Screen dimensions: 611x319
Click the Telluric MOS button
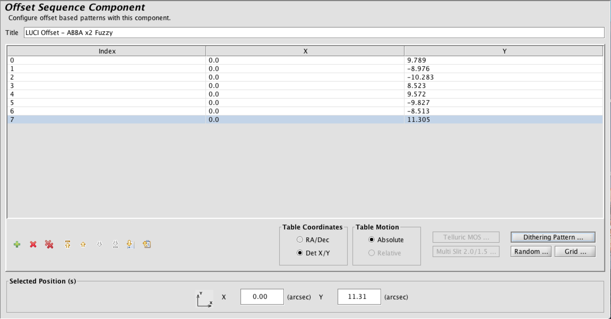pyautogui.click(x=466, y=237)
